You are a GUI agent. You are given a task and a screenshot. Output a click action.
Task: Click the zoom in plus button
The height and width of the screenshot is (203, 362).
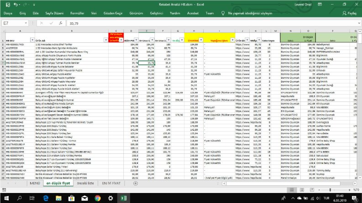350,190
